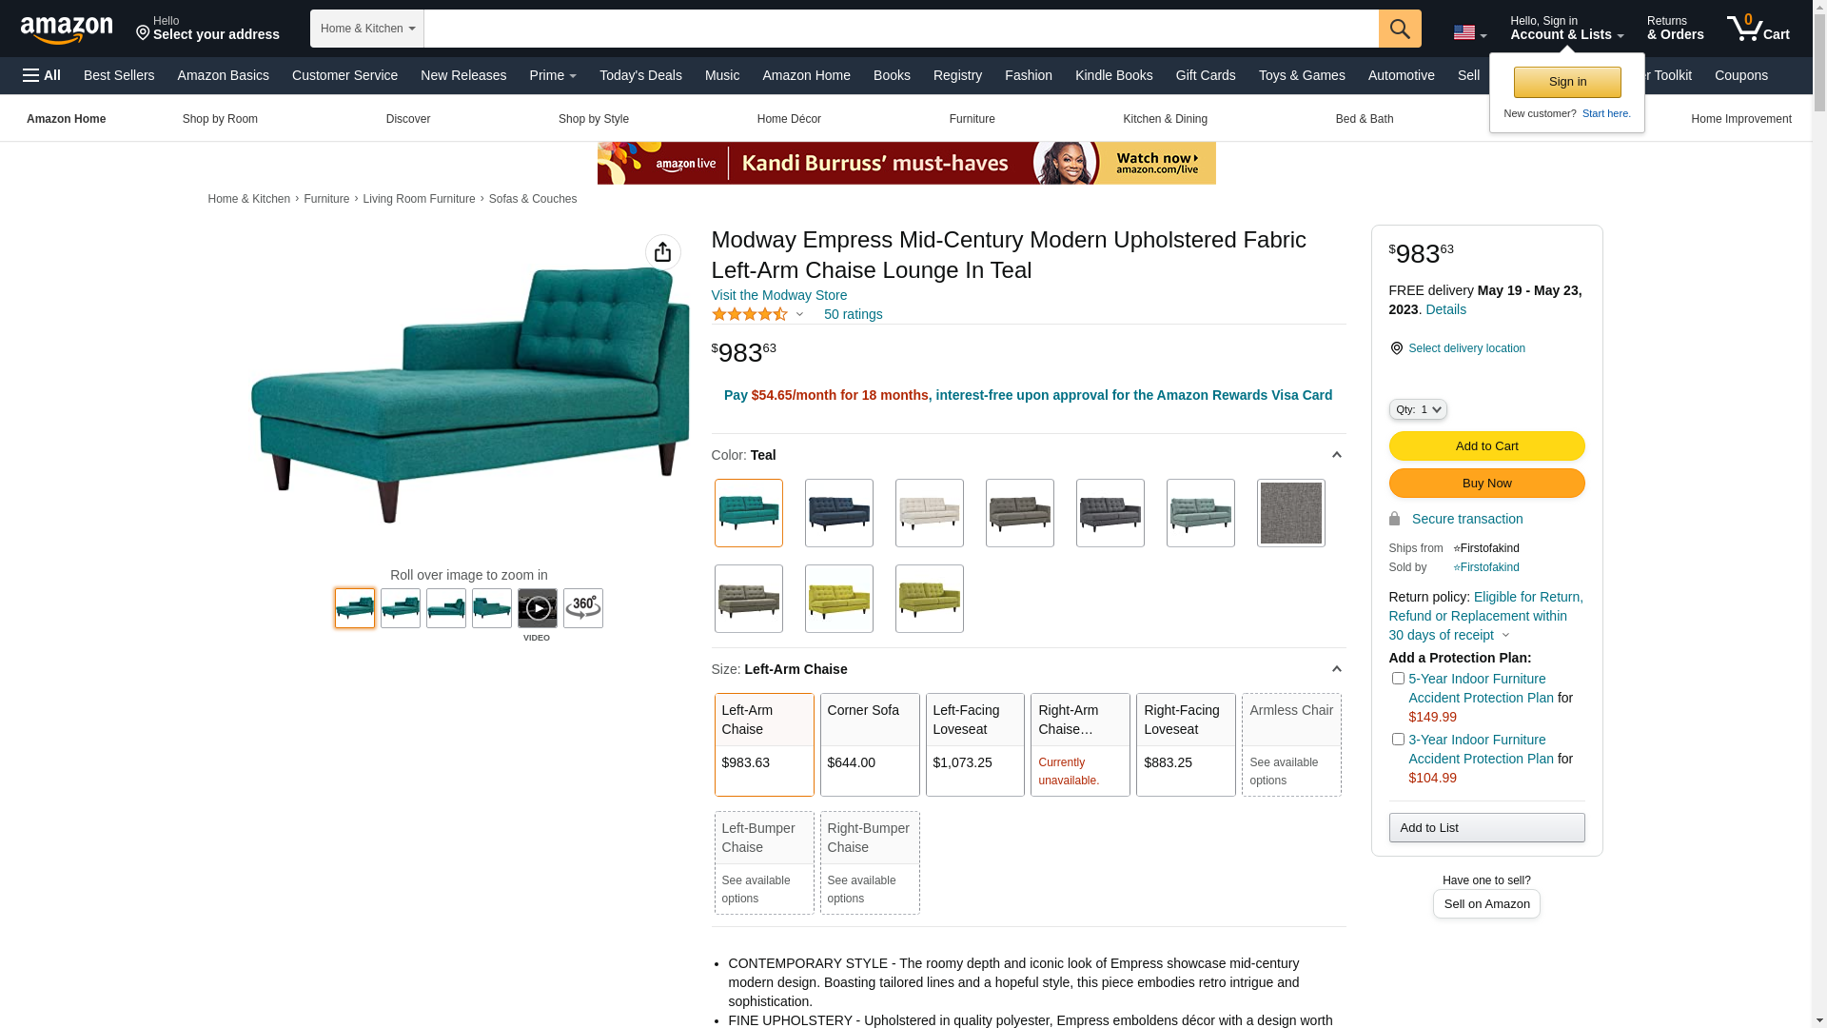Image resolution: width=1827 pixels, height=1028 pixels.
Task: Click the delivery location pin icon
Action: [1396, 348]
